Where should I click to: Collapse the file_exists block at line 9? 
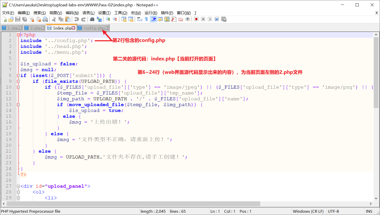pos(18,81)
